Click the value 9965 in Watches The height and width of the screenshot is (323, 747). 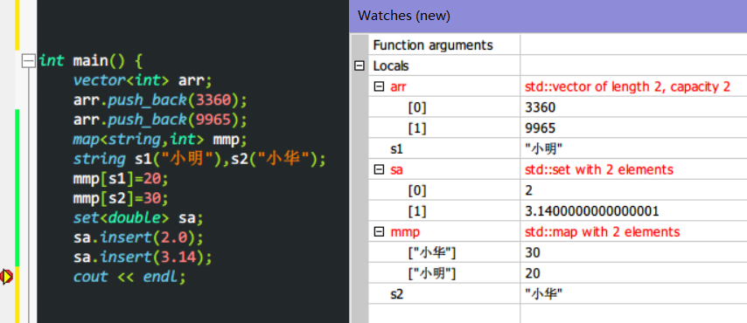click(540, 128)
